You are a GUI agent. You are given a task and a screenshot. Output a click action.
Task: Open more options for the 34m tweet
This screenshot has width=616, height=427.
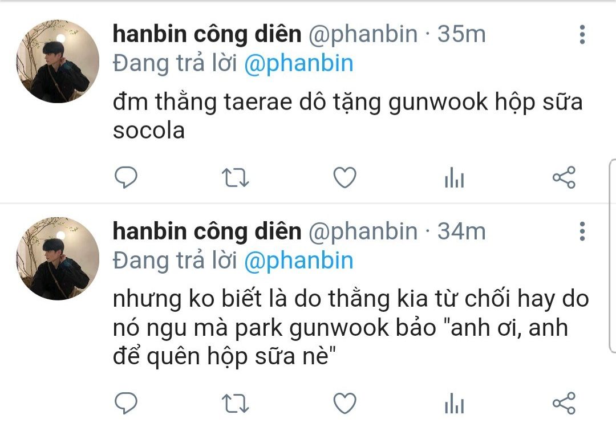582,231
